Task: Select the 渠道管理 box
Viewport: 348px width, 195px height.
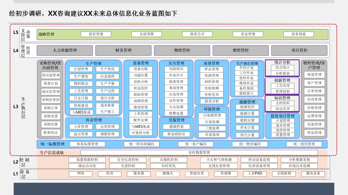Action: (x=314, y=75)
